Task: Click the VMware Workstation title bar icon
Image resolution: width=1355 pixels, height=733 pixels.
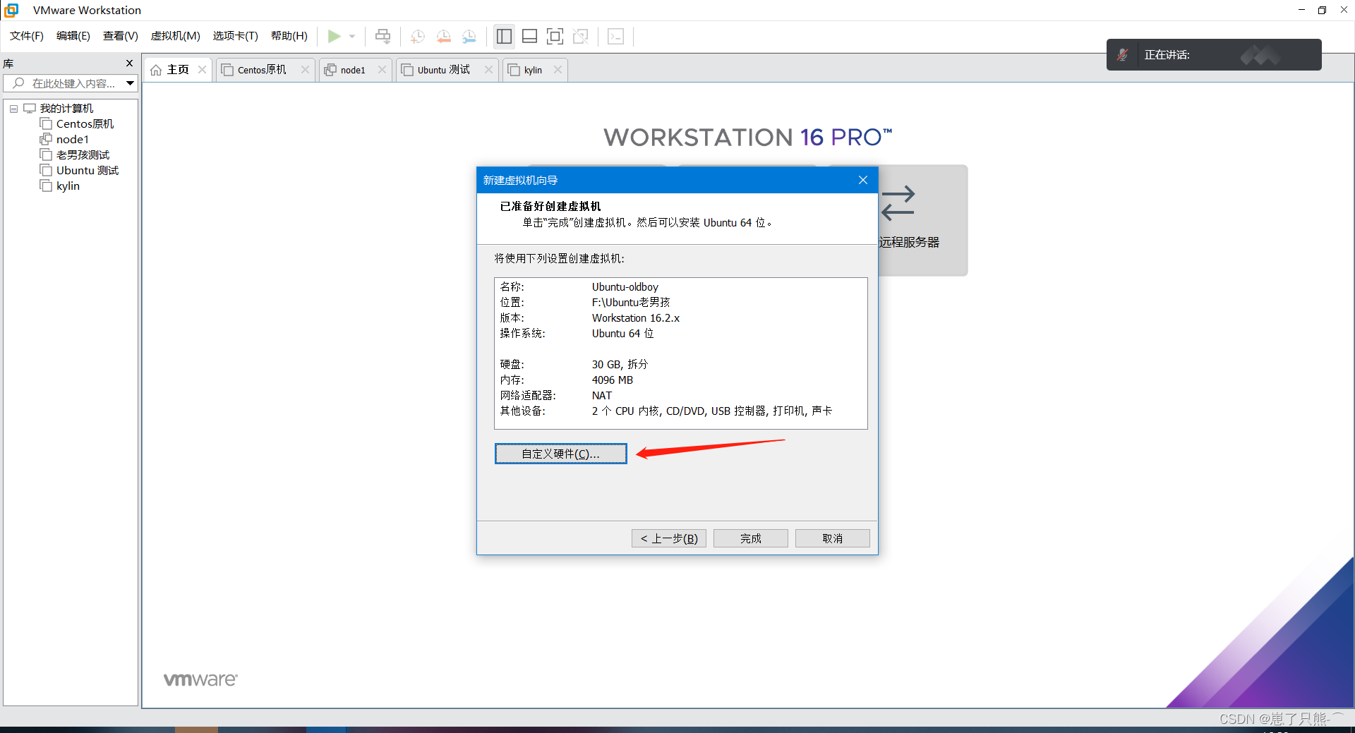Action: (x=11, y=10)
